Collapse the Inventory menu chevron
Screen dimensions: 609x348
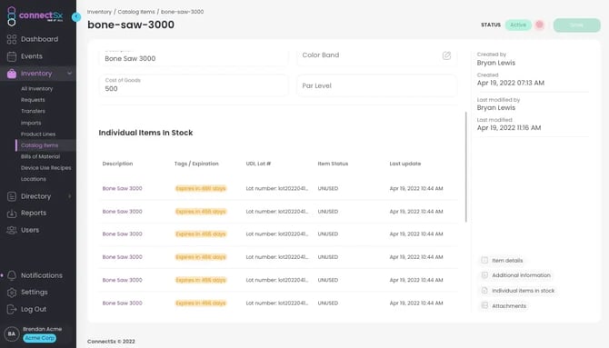(x=69, y=74)
